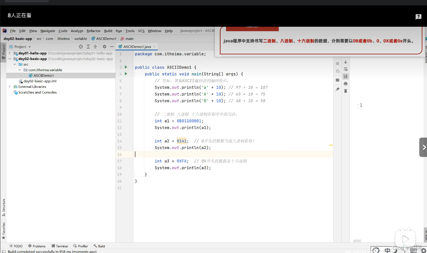427x253 pixels.
Task: Toggle the Favorites vertical tool button
Action: click(x=4, y=231)
